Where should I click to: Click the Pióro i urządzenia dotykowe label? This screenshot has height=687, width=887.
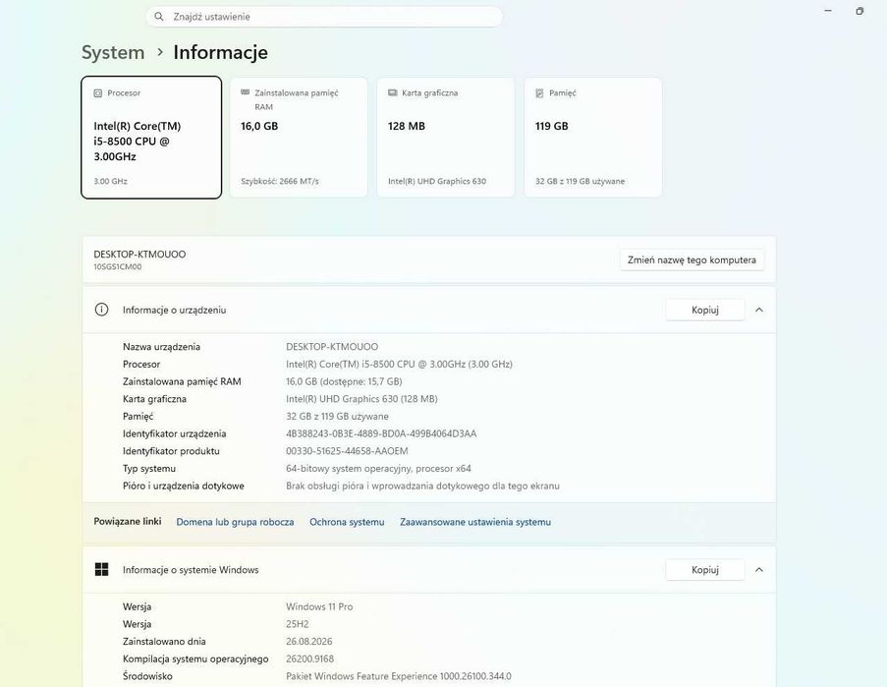coord(184,486)
